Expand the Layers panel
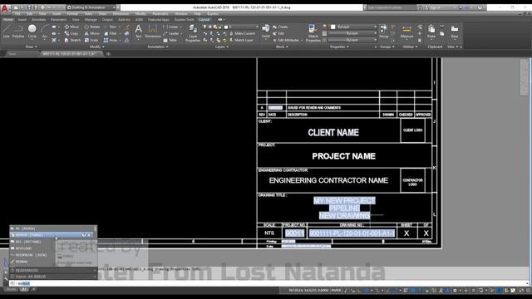This screenshot has height=299, width=532. (222, 47)
